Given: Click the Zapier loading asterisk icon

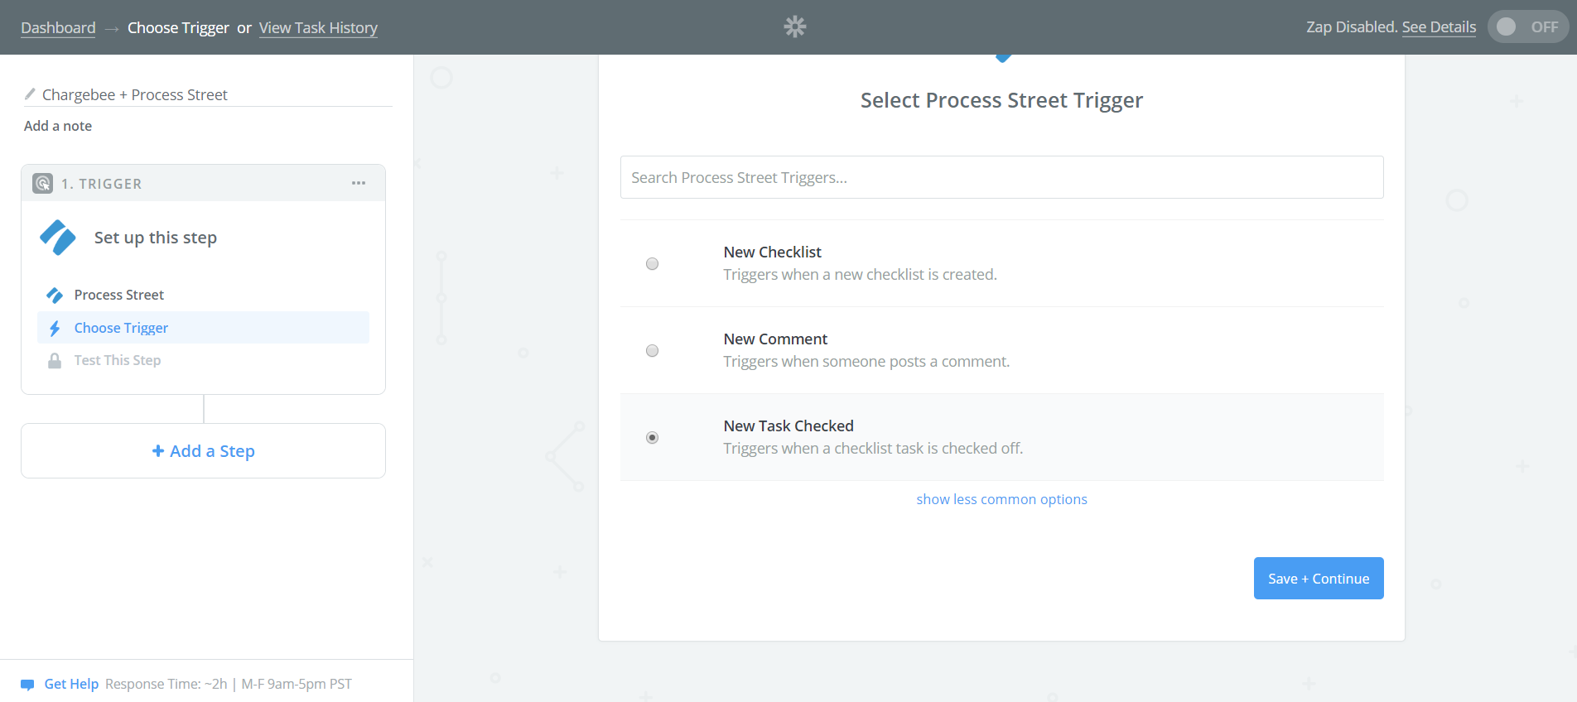Looking at the screenshot, I should (795, 27).
